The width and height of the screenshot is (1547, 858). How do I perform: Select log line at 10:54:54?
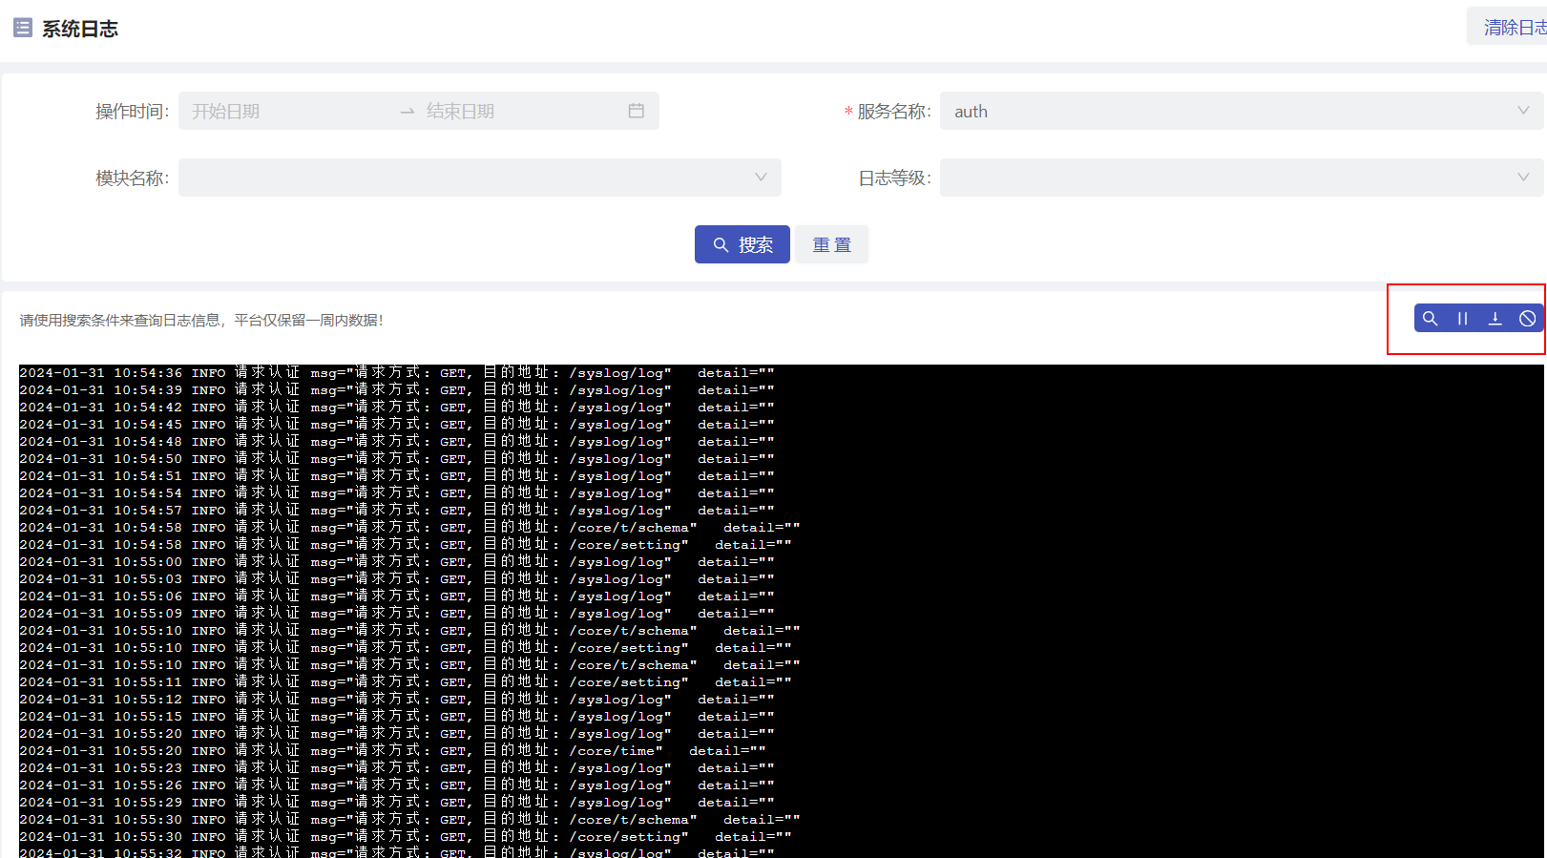(397, 493)
